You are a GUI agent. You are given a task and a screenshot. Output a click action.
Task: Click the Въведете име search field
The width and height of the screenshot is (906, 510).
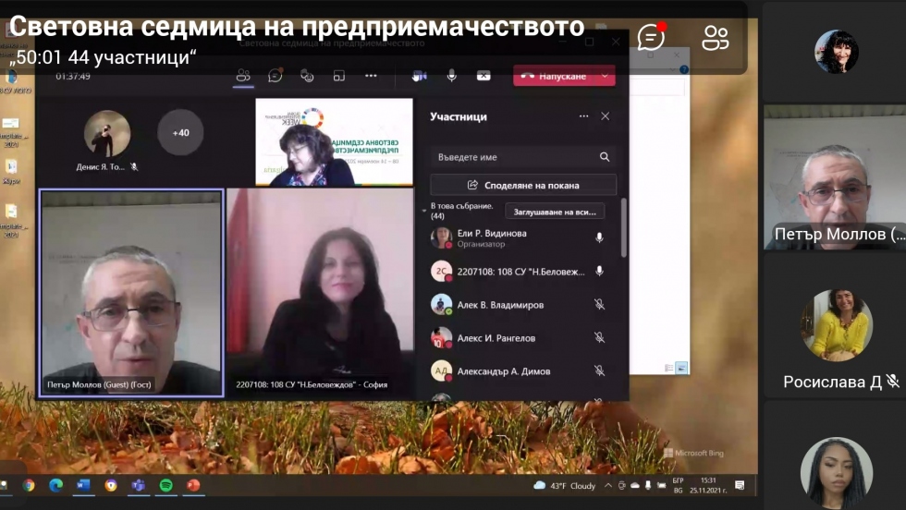(x=523, y=157)
